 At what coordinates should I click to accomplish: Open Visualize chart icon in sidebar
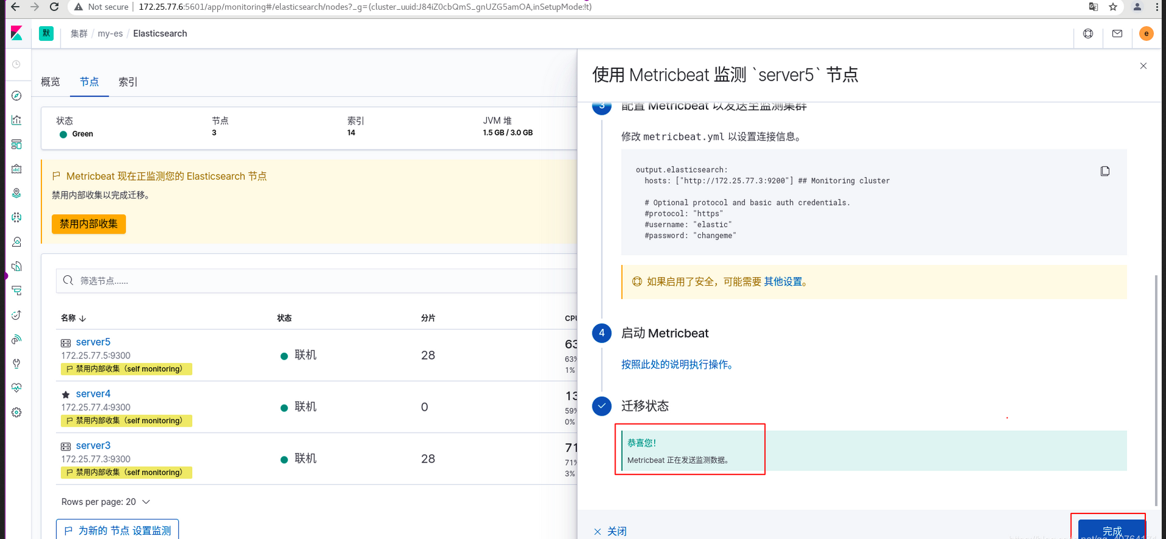(16, 120)
